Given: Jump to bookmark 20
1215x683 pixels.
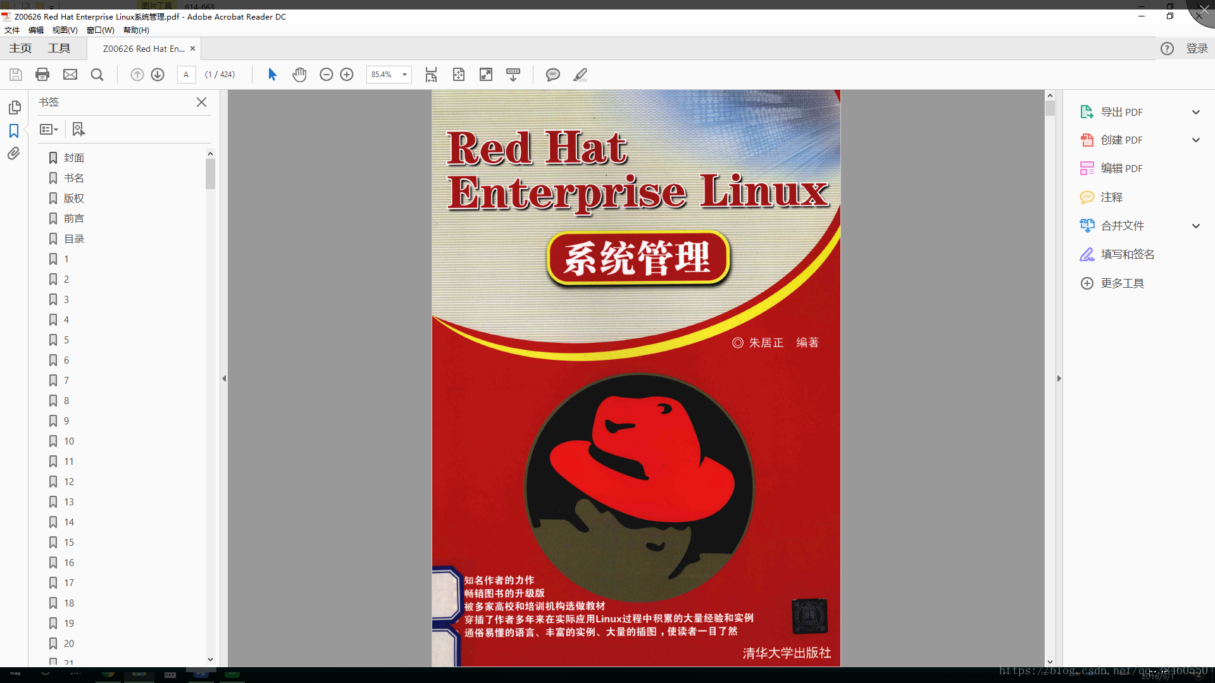Looking at the screenshot, I should coord(69,644).
